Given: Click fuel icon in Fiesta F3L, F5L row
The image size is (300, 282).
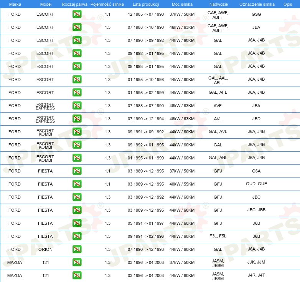Looking at the screenshot, I should [x=77, y=236].
